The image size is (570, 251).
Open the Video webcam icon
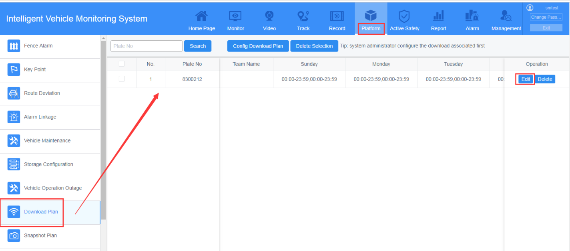(x=269, y=16)
